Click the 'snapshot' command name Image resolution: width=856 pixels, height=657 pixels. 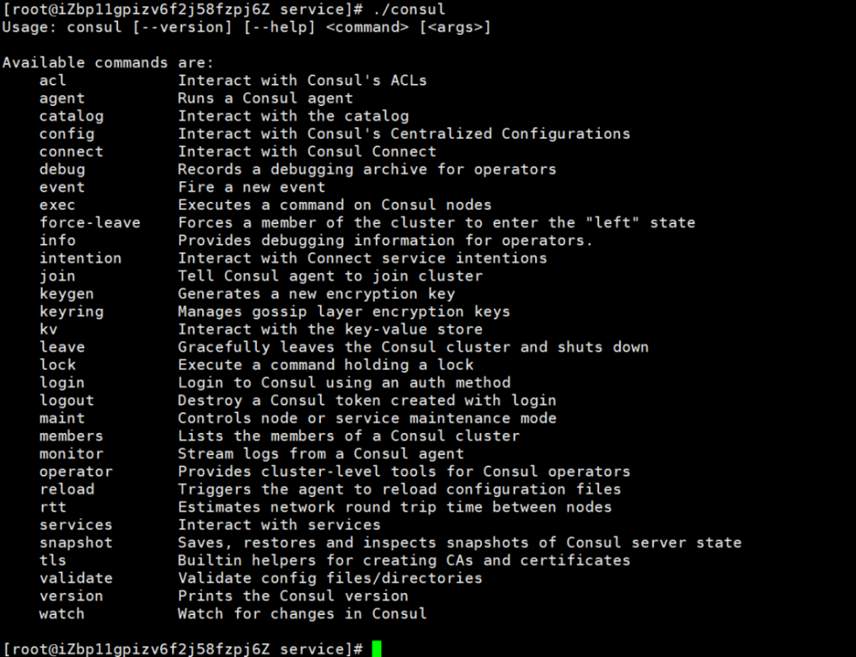pyautogui.click(x=75, y=542)
